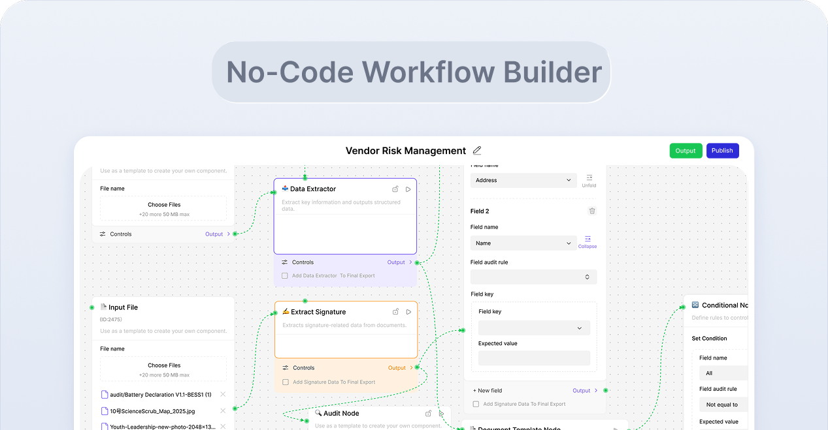The height and width of the screenshot is (430, 828).
Task: Select the Audit Node magnifier icon
Action: coord(318,413)
